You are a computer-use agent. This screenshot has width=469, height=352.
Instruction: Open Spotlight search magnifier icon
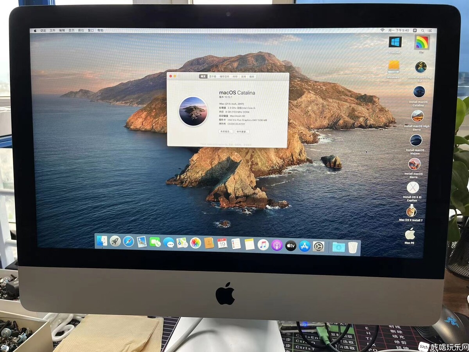[x=423, y=31]
